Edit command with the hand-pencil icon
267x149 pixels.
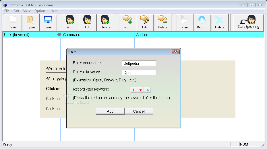point(145,22)
